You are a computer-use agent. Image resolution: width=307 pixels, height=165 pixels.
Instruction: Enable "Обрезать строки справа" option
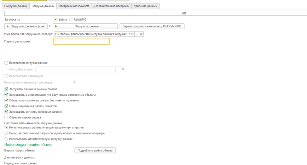click(6, 117)
